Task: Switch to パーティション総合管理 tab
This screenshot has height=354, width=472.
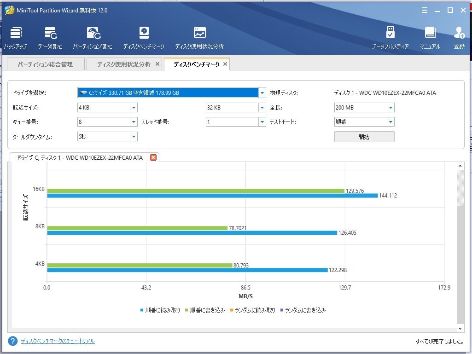Action: click(x=46, y=64)
